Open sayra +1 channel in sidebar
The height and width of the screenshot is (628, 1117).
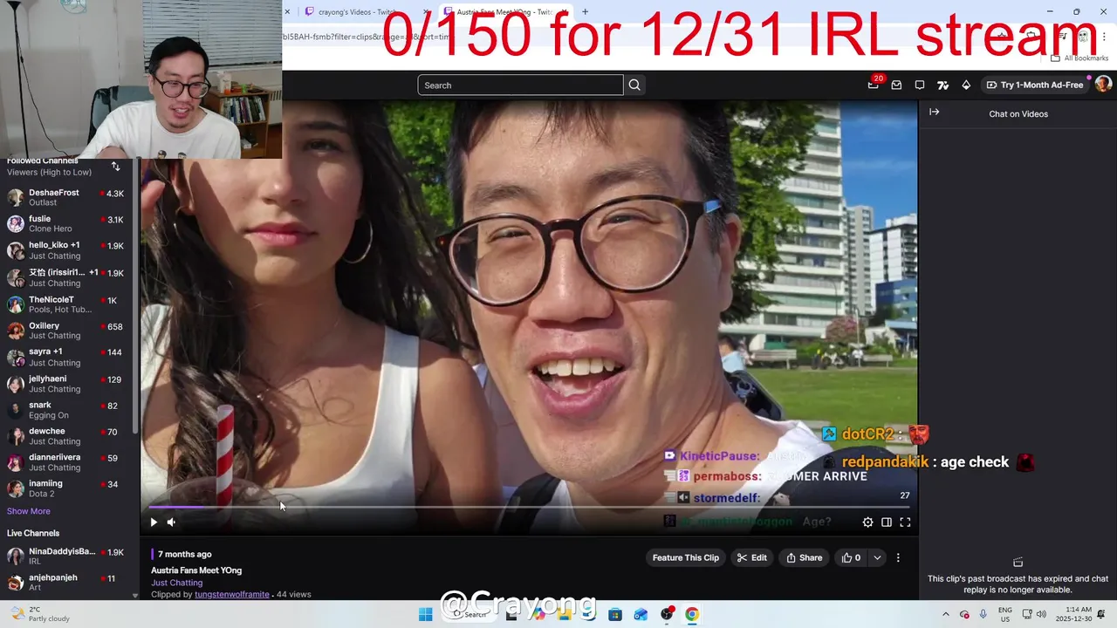(x=67, y=357)
